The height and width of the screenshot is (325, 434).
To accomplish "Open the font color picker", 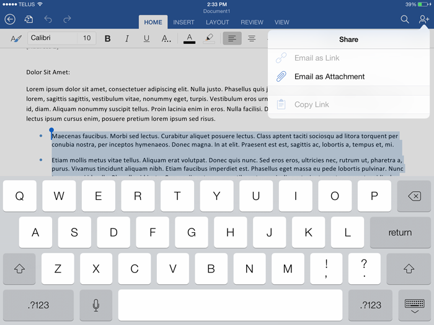I will tap(189, 38).
